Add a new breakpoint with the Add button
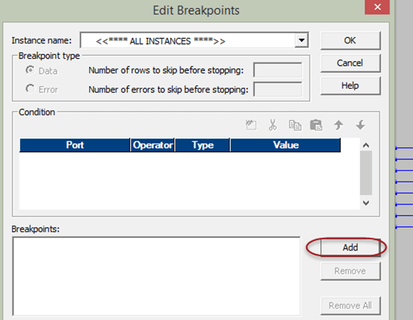413x320 pixels. tap(350, 248)
